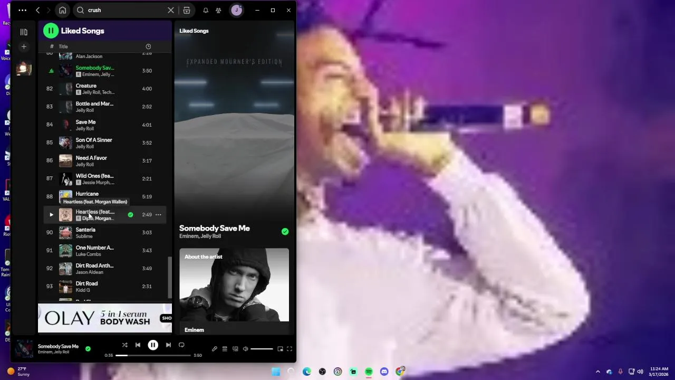
Task: Adjust the volume slider
Action: tap(262, 349)
